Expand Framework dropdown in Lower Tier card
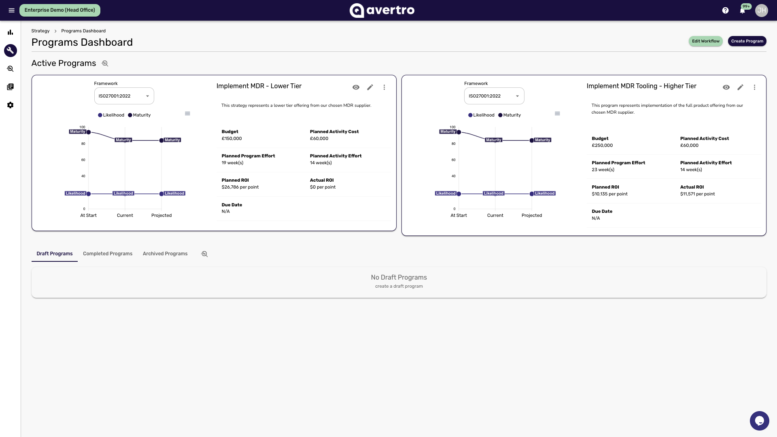777x437 pixels. [124, 96]
